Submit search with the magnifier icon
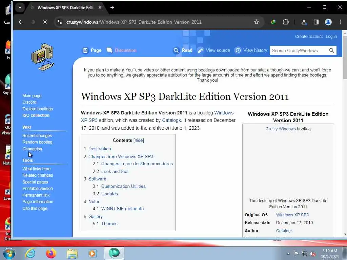This screenshot has width=347, height=260. 331,51
